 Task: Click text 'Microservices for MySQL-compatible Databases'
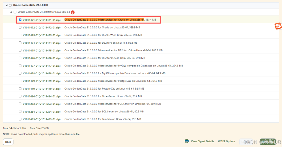[x=125, y=66]
